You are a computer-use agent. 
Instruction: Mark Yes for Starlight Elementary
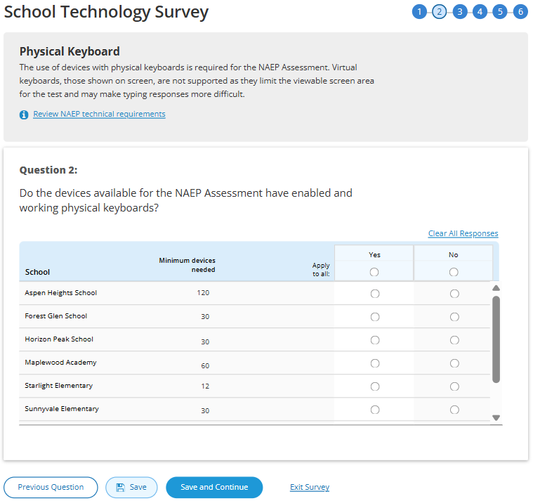click(x=374, y=386)
